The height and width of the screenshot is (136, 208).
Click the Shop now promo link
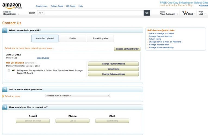(x=204, y=5)
